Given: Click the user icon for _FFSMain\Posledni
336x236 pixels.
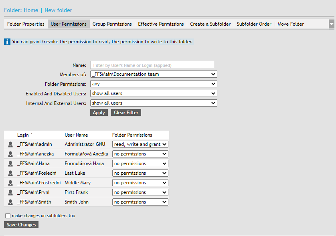Looking at the screenshot, I should tap(10, 173).
